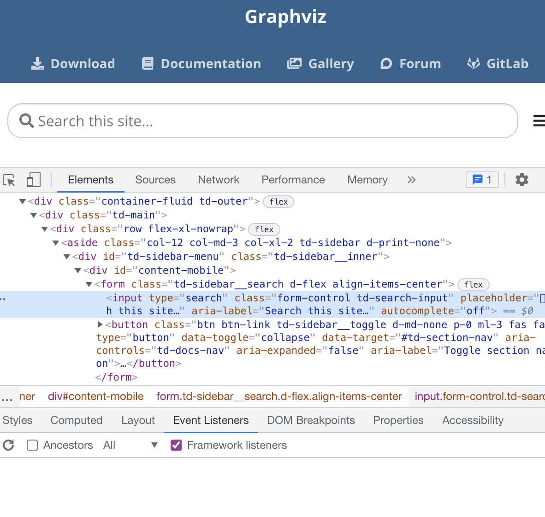Select div#content-mobile in the breadcrumb

96,396
